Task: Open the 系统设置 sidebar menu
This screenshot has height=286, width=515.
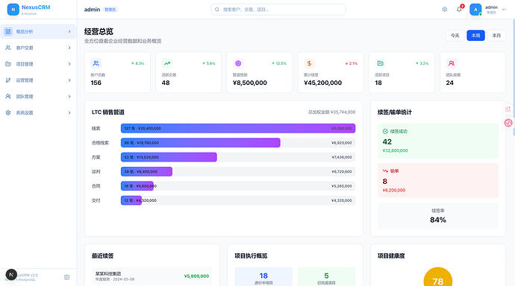Action: tap(38, 112)
